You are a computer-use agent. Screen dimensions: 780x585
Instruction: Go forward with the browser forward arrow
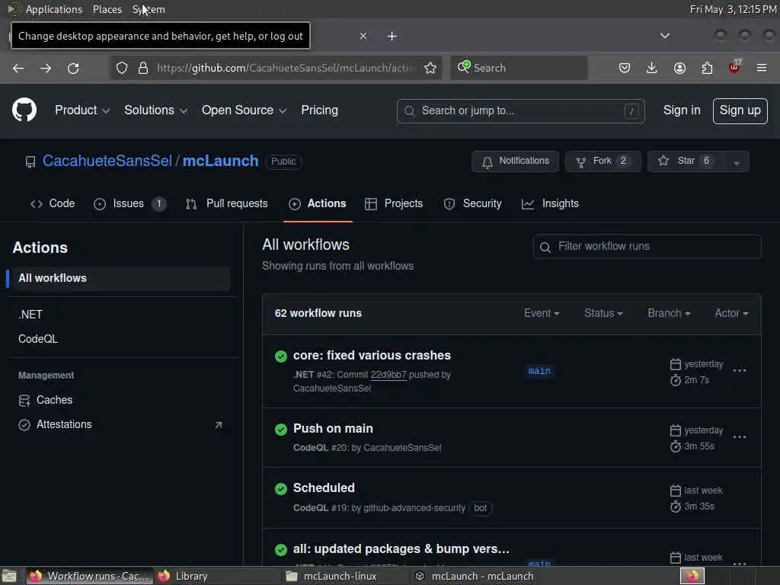tap(46, 68)
